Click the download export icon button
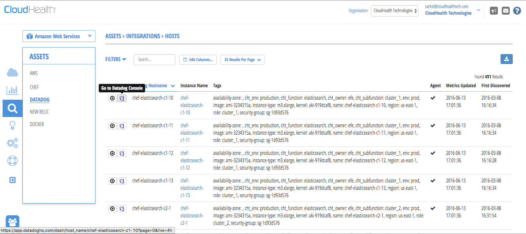The height and width of the screenshot is (234, 526). coord(506,59)
